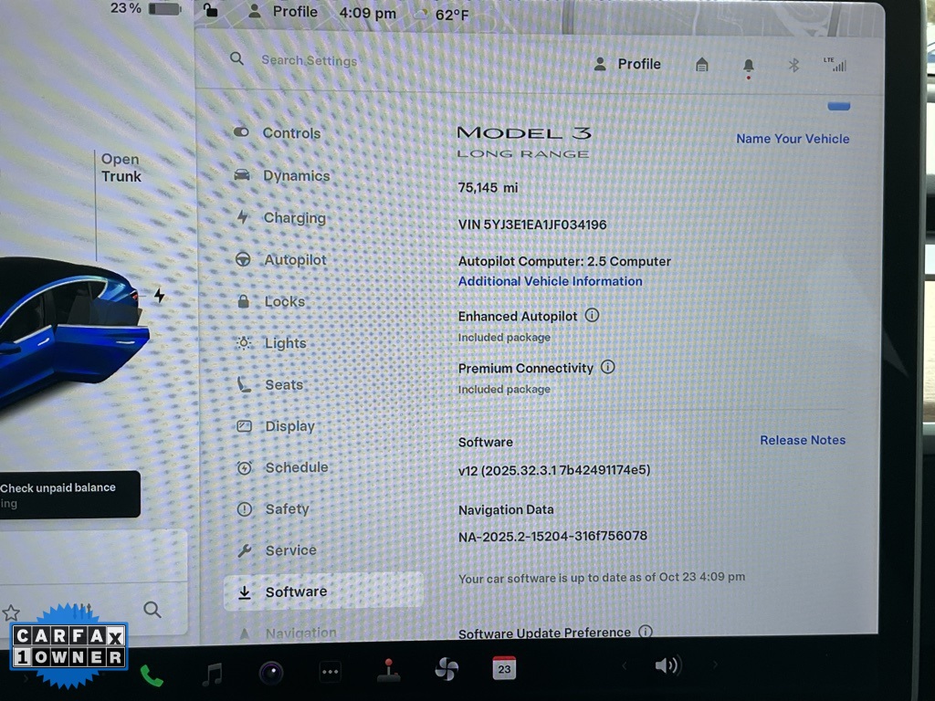Tap the Bluetooth icon in header
The width and height of the screenshot is (935, 701).
click(793, 65)
